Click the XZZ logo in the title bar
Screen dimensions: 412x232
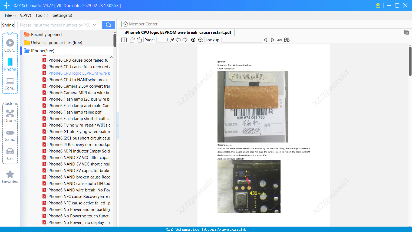pyautogui.click(x=7, y=5)
